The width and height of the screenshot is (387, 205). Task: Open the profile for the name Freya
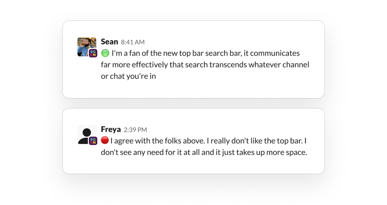point(111,130)
